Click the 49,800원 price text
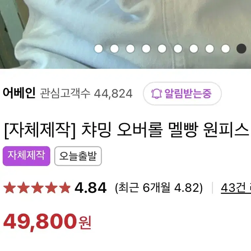The image size is (251, 251). click(47, 222)
